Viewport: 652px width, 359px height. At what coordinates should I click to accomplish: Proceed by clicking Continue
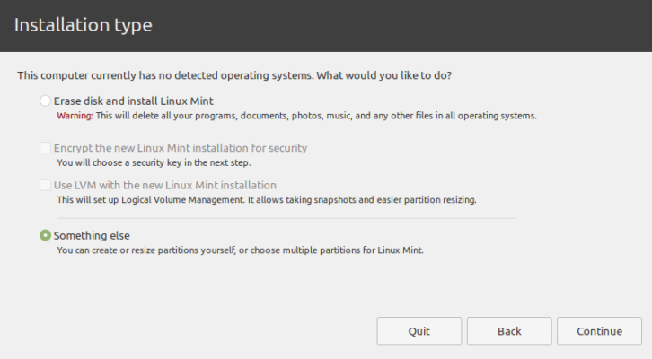pyautogui.click(x=599, y=331)
